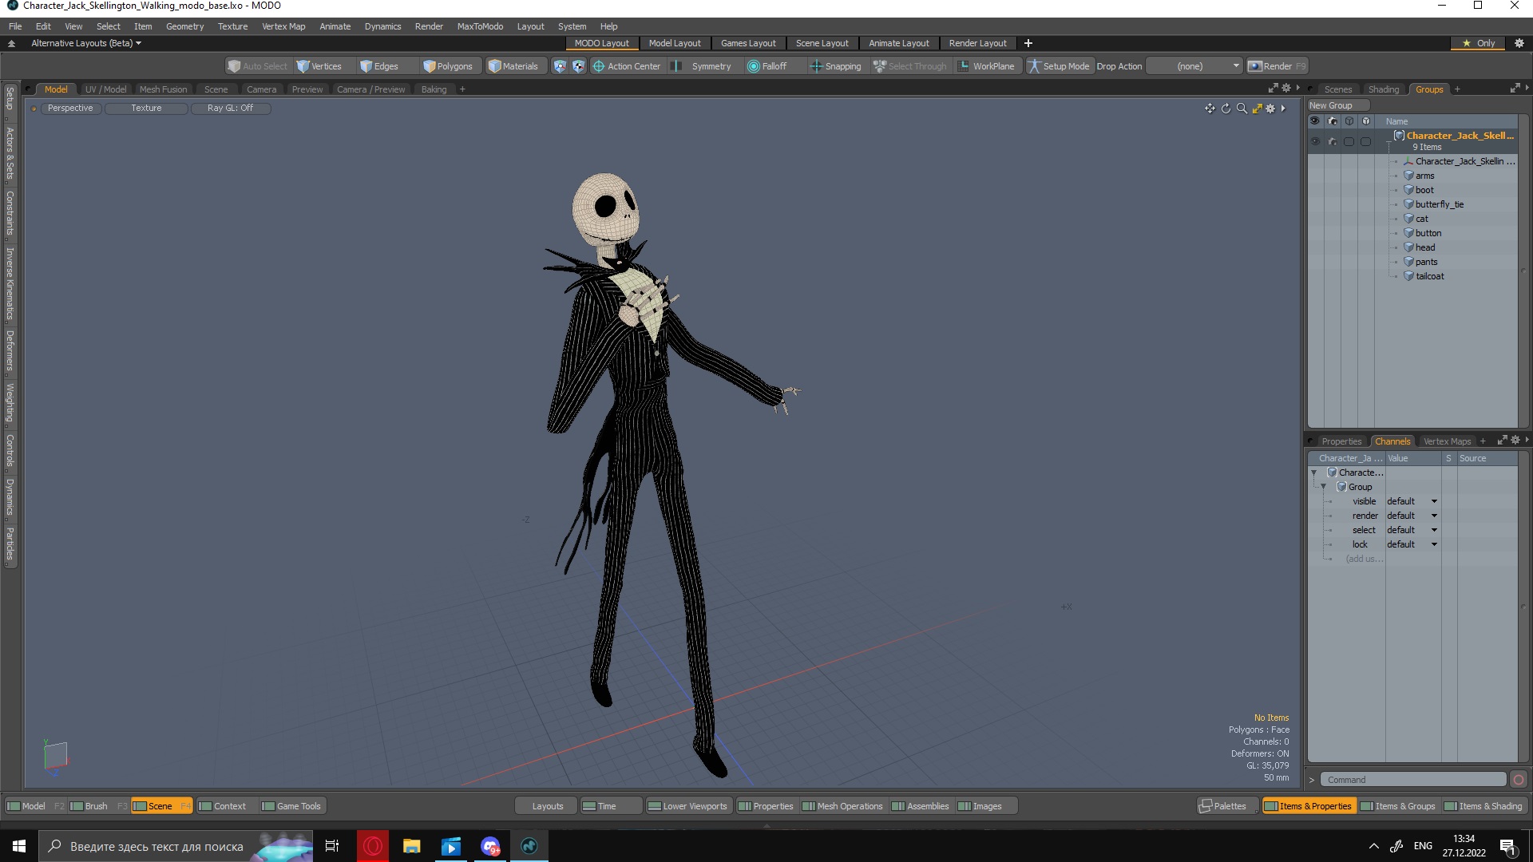Click the viewport pan move icon
1533x862 pixels.
click(1210, 109)
